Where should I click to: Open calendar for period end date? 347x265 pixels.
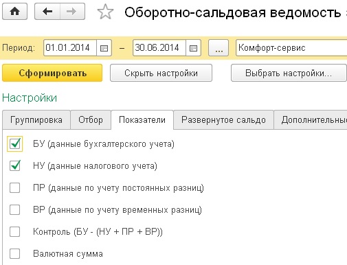[193, 48]
